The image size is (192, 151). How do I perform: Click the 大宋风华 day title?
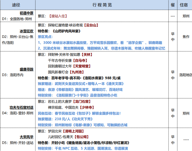[27, 137]
